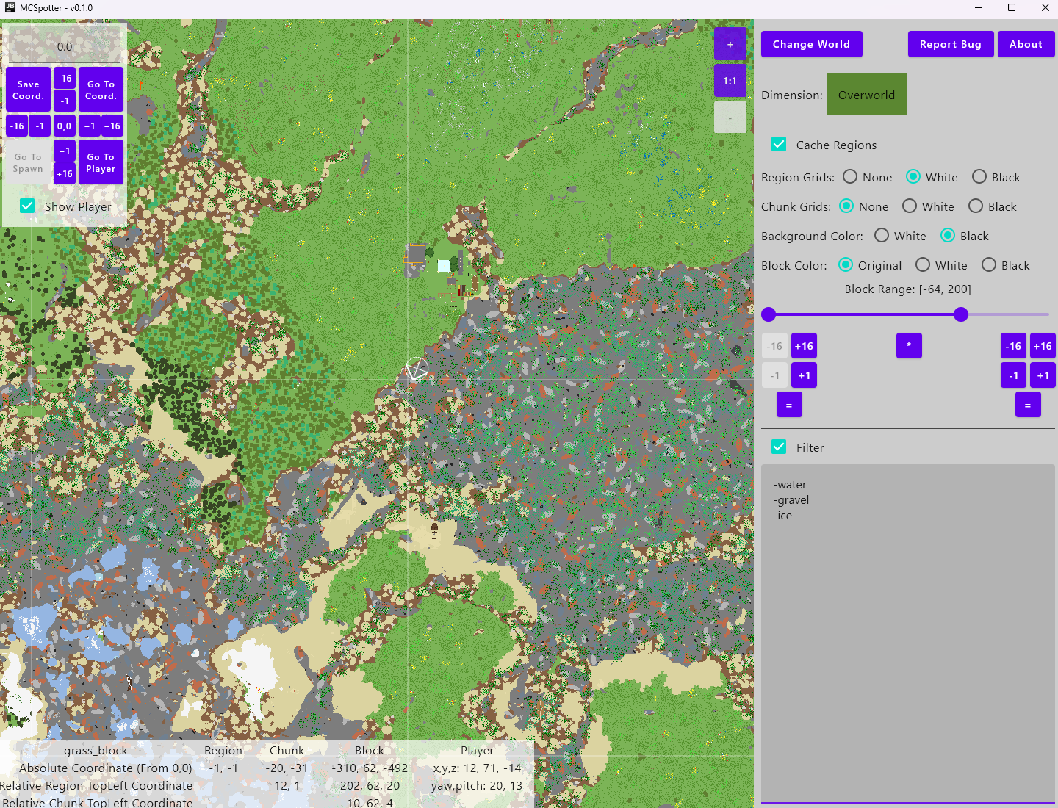
Task: Open the Report Bug link
Action: click(x=950, y=44)
